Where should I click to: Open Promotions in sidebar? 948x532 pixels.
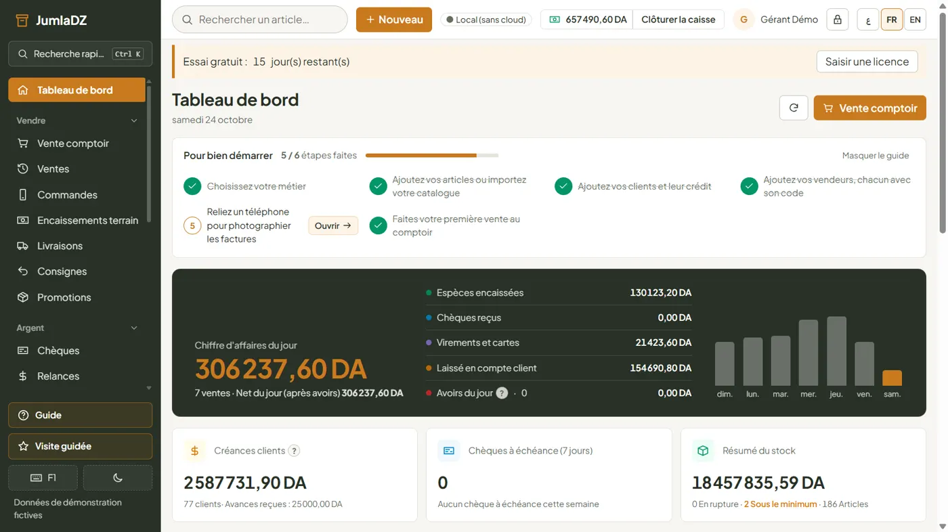tap(77, 297)
